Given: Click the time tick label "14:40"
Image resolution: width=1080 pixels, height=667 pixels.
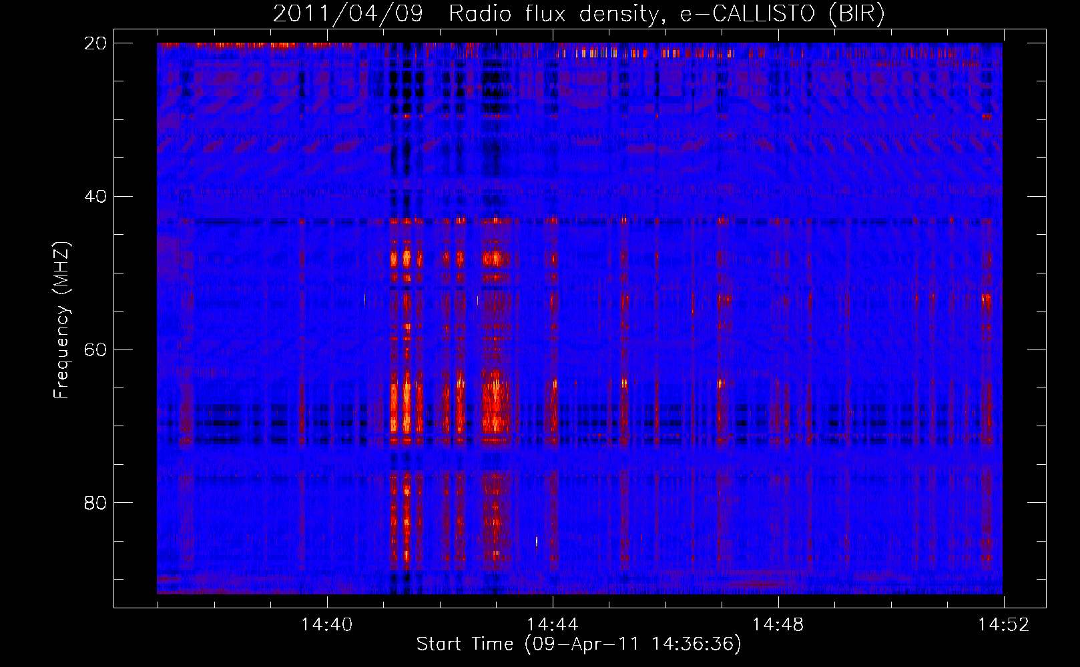Looking at the screenshot, I should tap(327, 625).
